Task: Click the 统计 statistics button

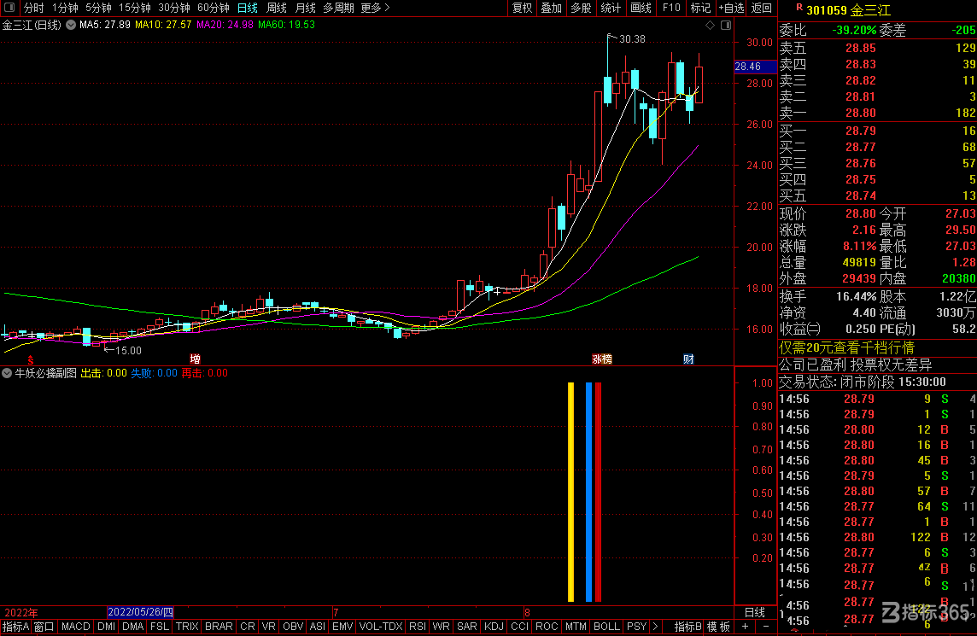Action: (x=611, y=8)
